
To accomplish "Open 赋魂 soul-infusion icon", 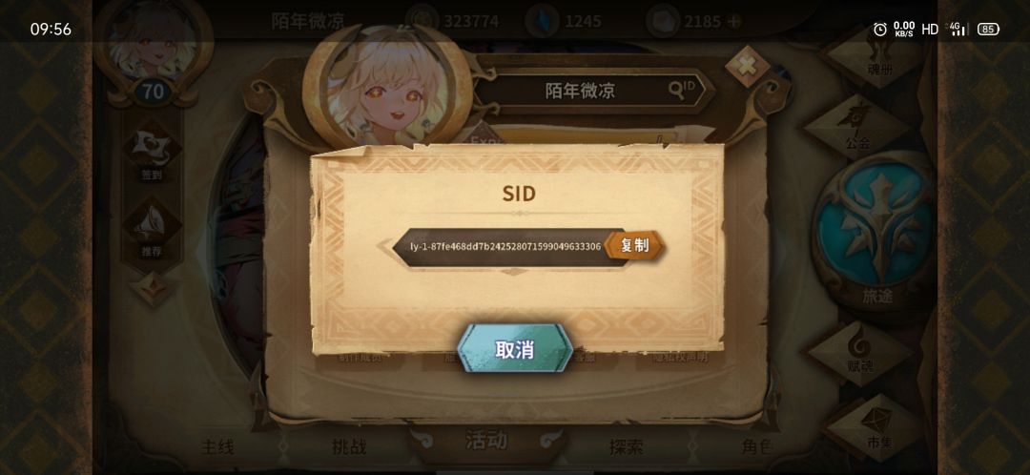I will [860, 353].
